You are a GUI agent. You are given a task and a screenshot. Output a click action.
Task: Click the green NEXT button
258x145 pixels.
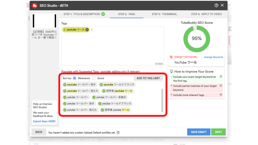pos(218,132)
